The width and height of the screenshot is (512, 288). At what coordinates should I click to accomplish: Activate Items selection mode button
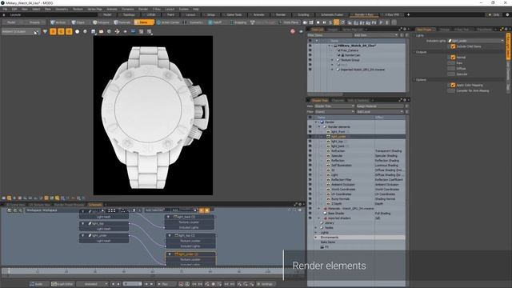click(x=144, y=22)
